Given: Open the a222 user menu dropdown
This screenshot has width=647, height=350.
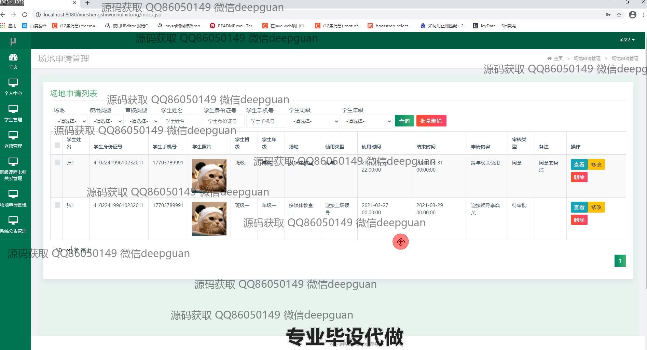Looking at the screenshot, I should tap(627, 40).
